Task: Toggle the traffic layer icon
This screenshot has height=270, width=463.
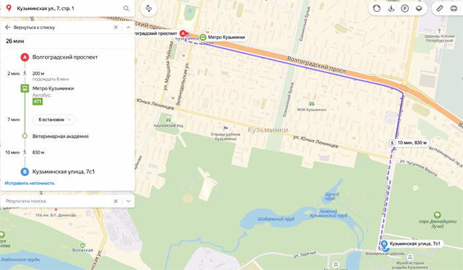Action: pos(377,9)
